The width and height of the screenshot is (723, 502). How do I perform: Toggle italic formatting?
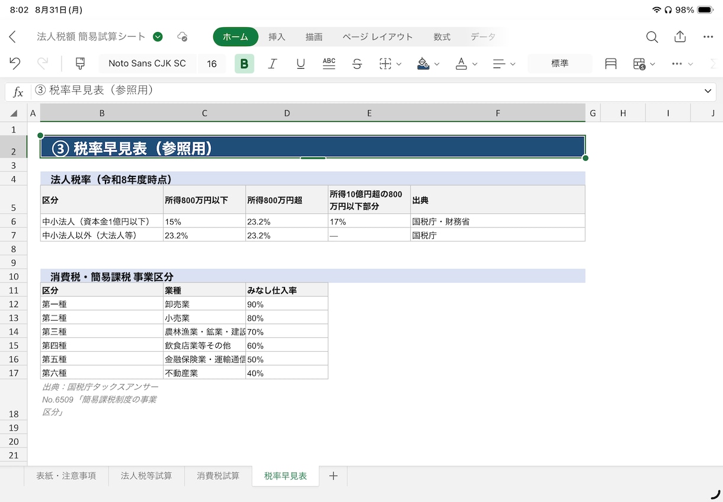[273, 64]
